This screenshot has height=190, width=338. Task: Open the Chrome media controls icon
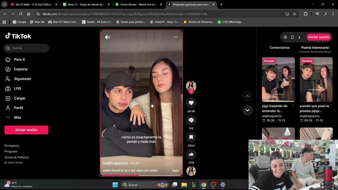coord(317,14)
